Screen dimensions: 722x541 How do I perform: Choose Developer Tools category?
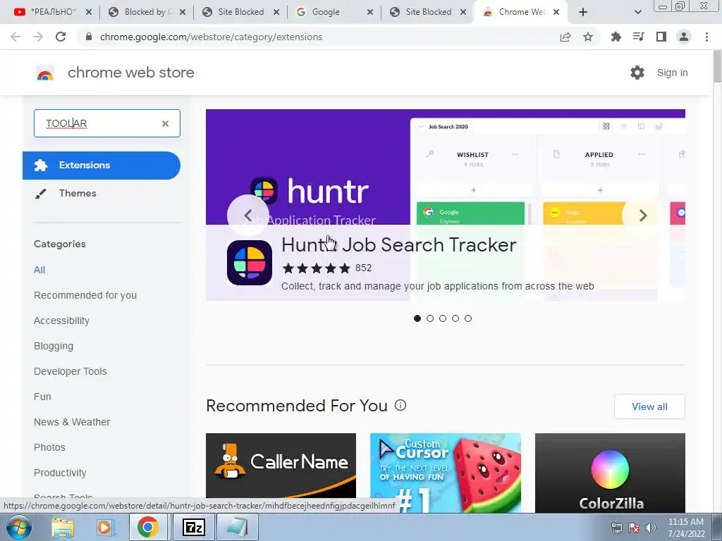70,371
